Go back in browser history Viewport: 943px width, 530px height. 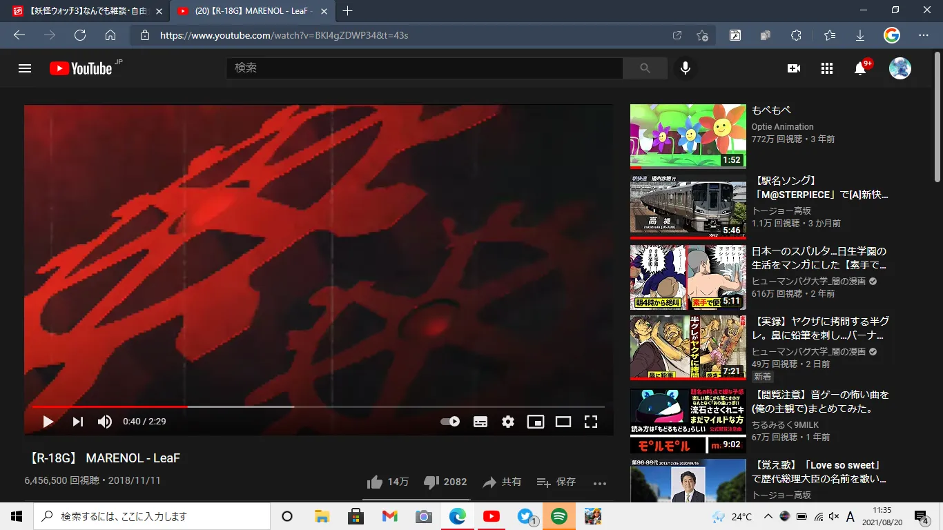tap(19, 35)
